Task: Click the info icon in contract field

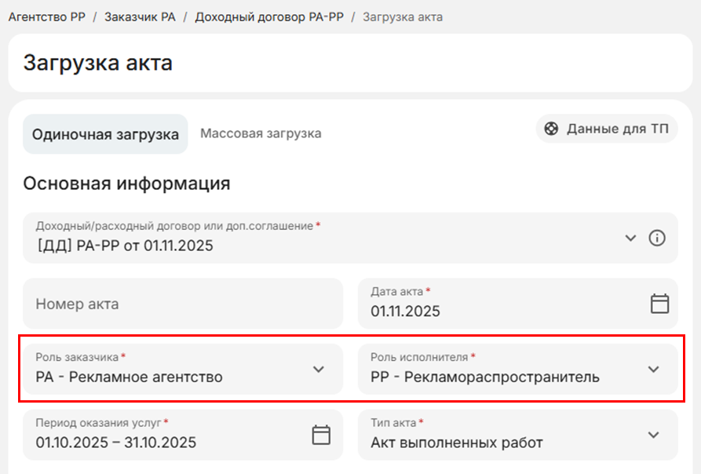Action: [x=657, y=238]
